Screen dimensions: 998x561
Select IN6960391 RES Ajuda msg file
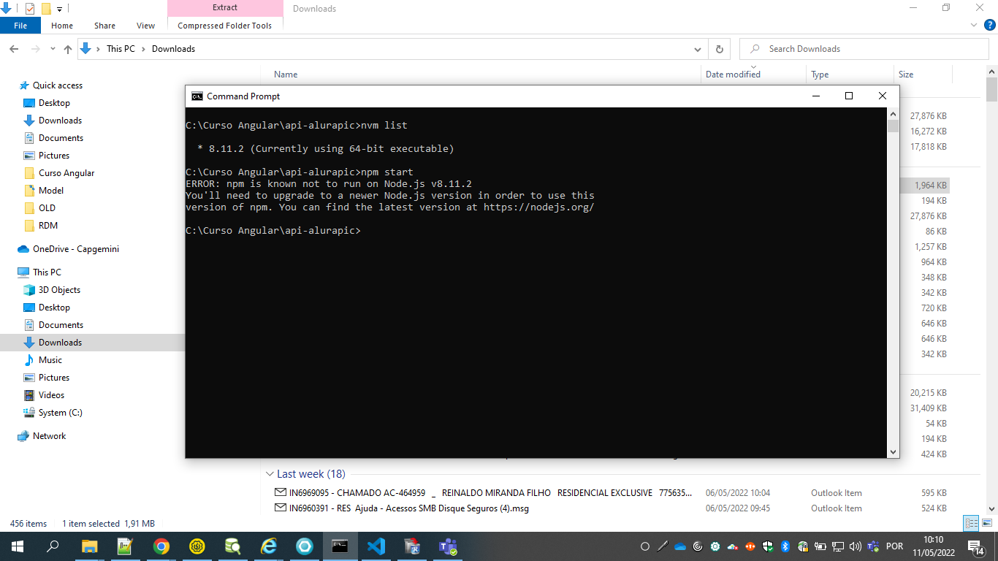pyautogui.click(x=408, y=508)
